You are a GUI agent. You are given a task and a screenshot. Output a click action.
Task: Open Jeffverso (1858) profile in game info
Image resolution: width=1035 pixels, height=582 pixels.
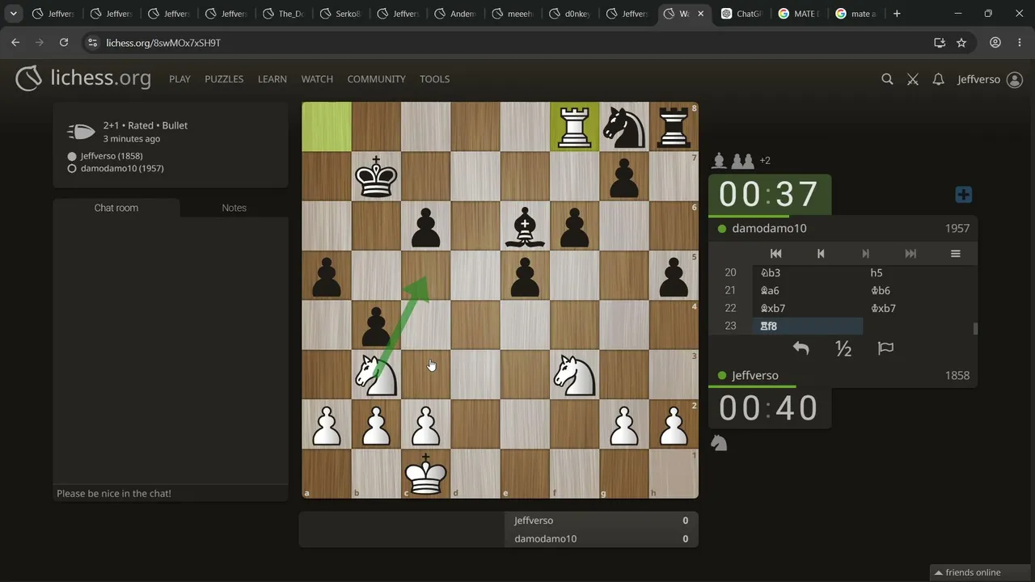[112, 156]
